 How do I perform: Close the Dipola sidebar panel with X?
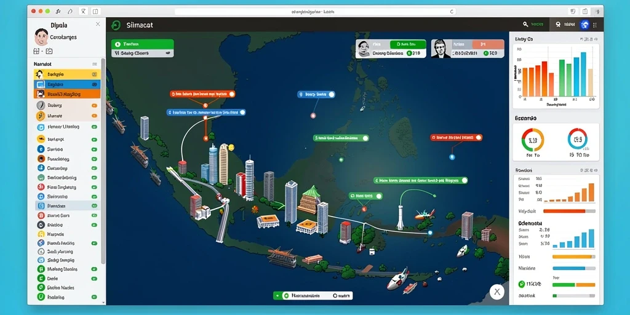pos(98,24)
